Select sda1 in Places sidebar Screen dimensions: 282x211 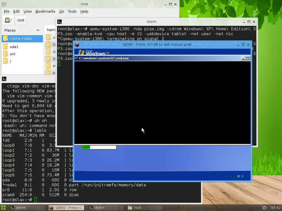[x=22, y=47]
